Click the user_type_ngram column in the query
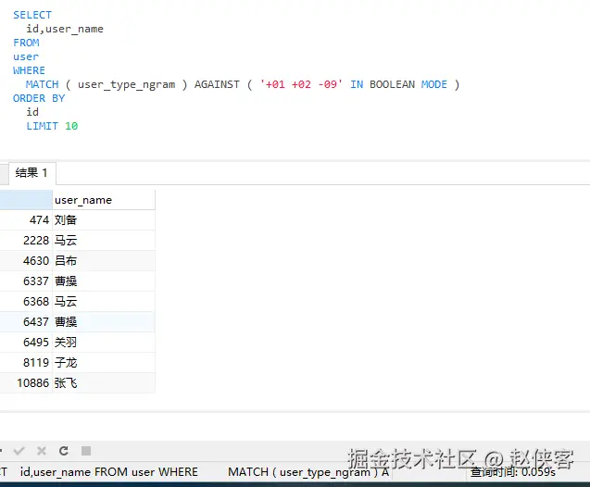The width and height of the screenshot is (590, 487). click(126, 84)
